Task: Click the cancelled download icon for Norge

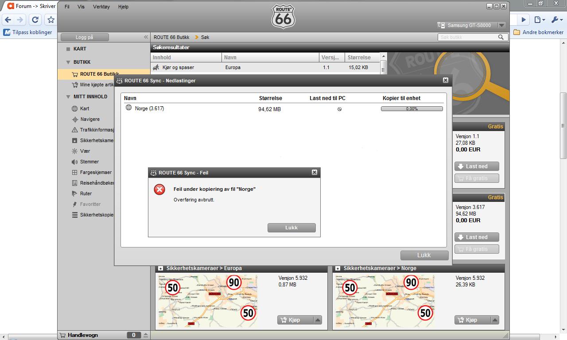Action: click(340, 109)
